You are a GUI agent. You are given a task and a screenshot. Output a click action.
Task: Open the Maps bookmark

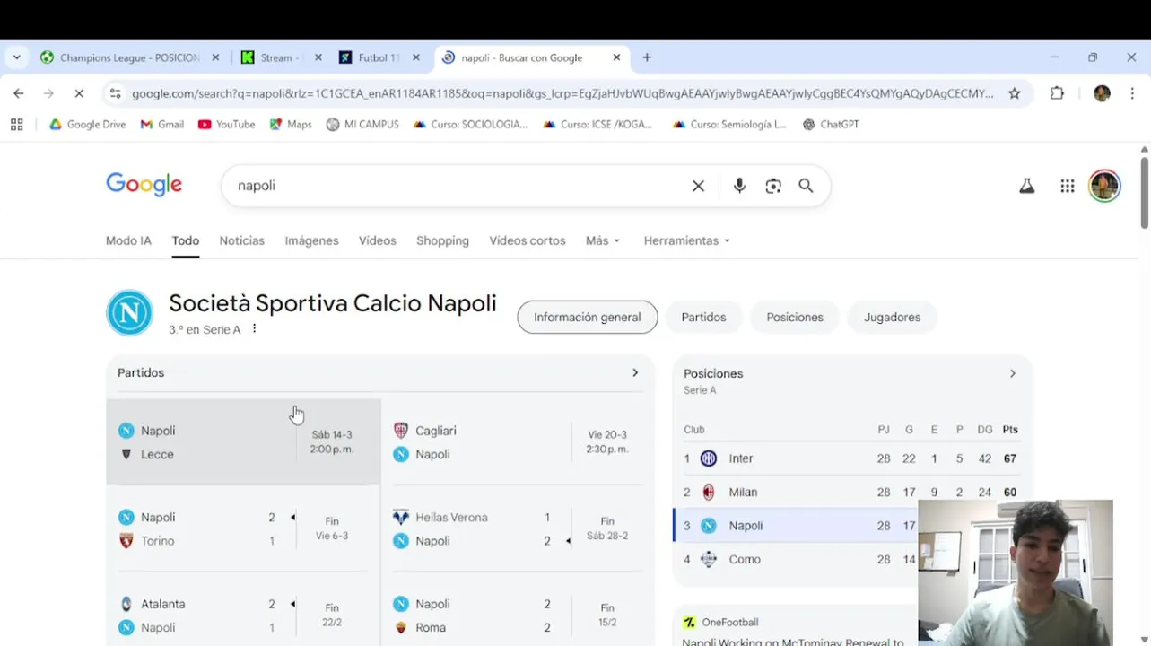click(x=291, y=125)
